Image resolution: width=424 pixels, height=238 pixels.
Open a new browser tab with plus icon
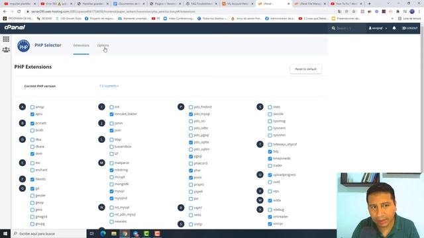370,4
